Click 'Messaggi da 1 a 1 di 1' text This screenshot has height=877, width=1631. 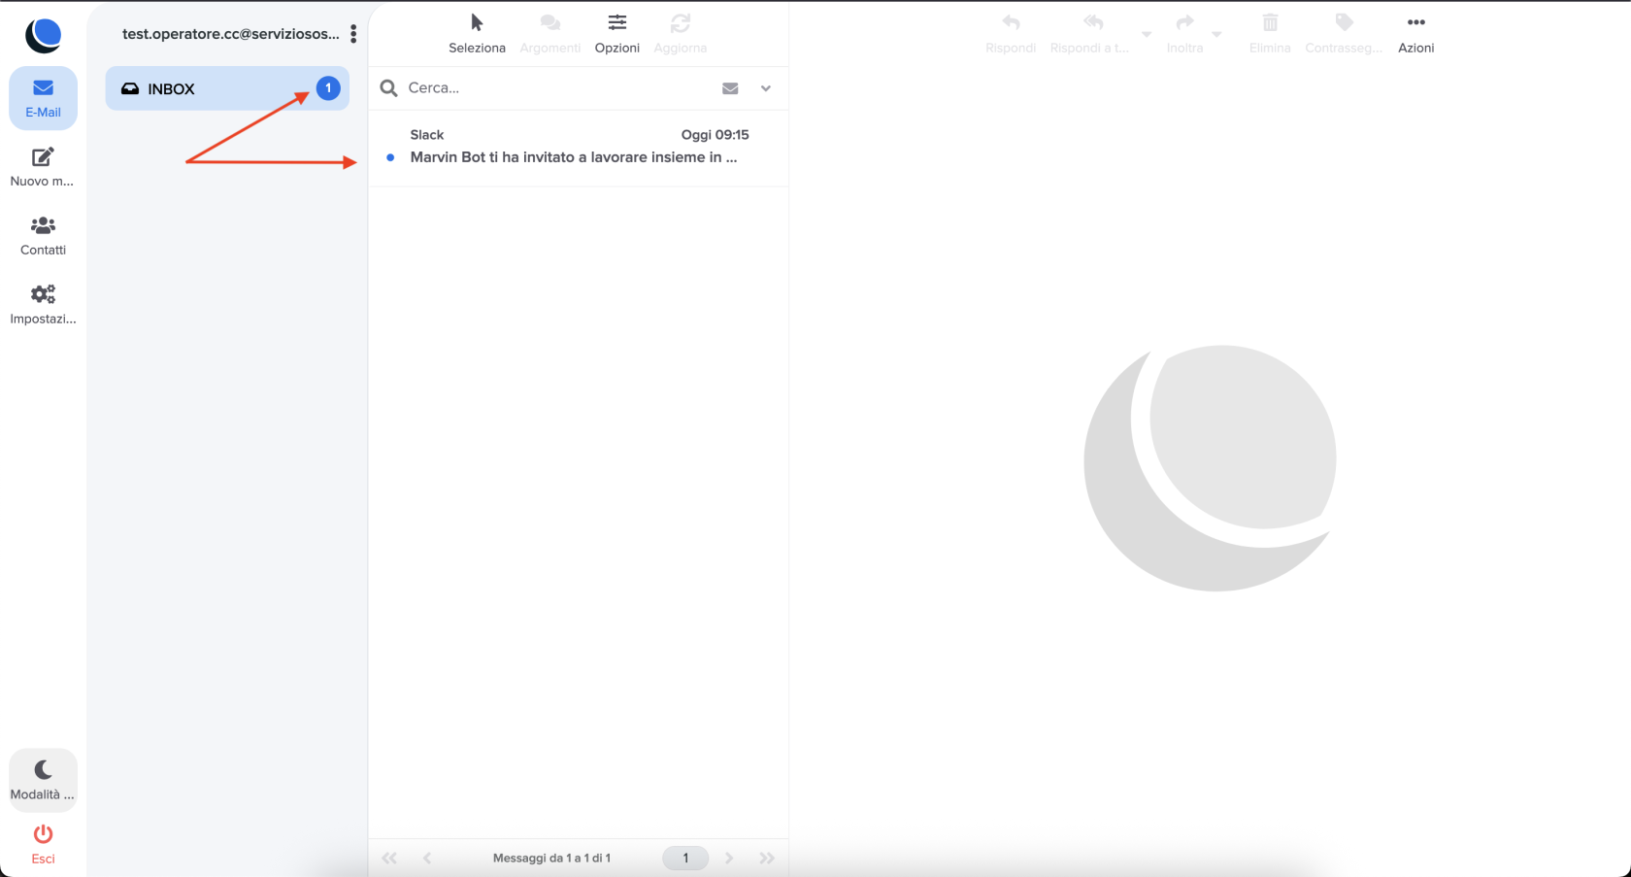(551, 858)
